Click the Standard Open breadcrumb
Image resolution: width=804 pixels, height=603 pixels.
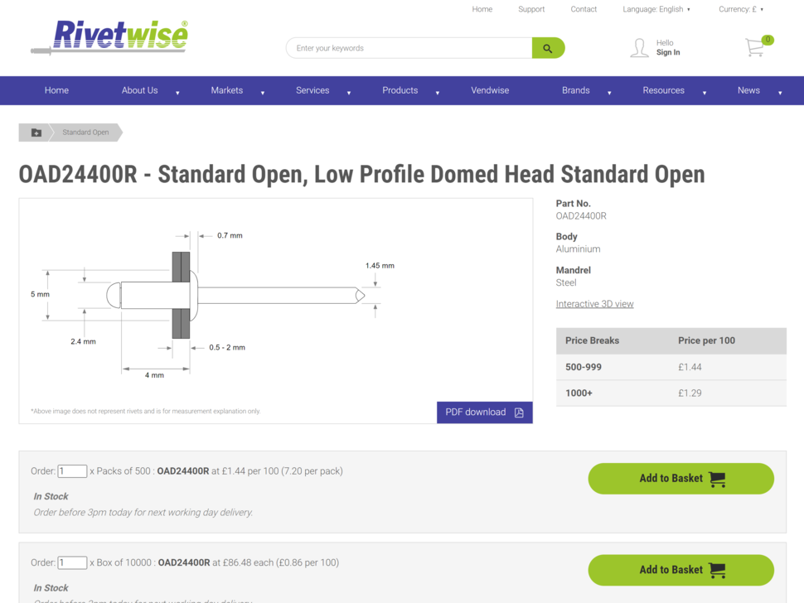pos(85,133)
